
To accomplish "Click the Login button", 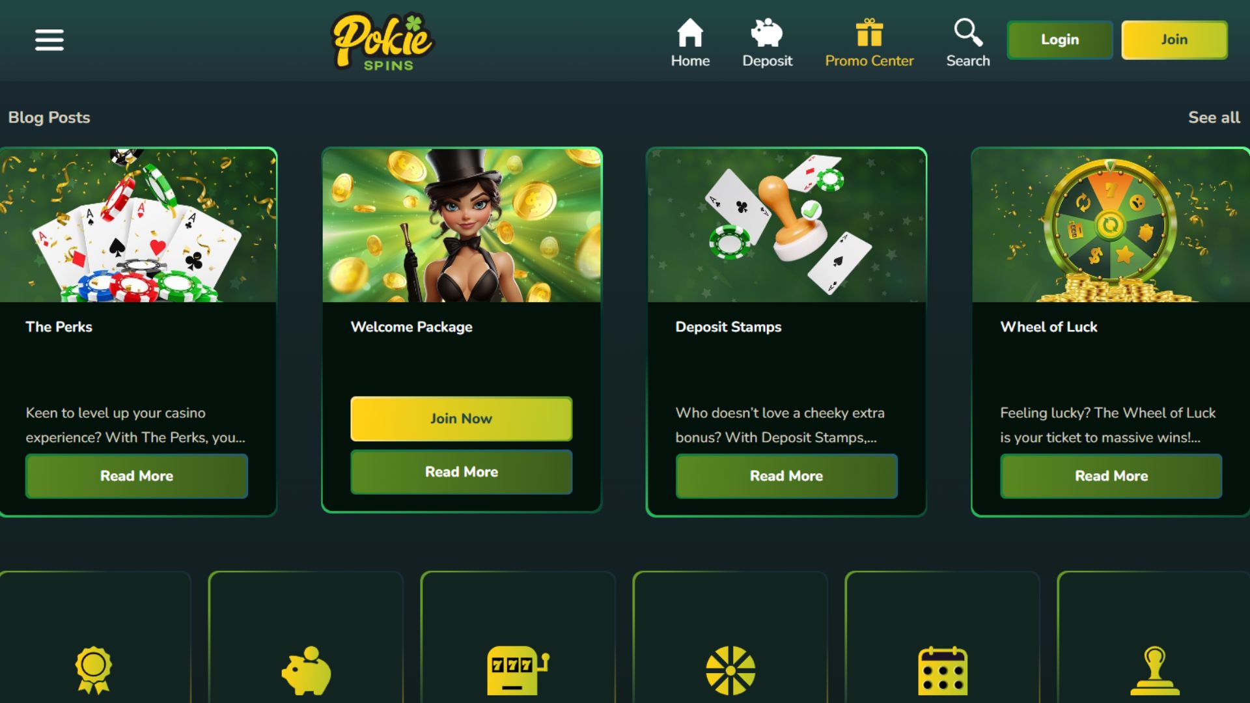I will point(1060,40).
